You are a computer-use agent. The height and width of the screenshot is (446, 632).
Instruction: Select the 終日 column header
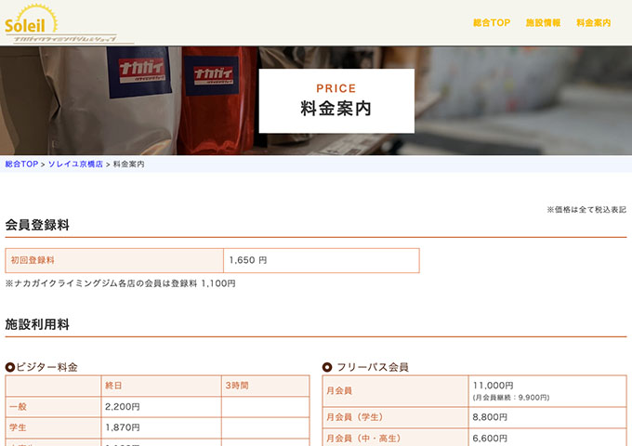pos(161,386)
